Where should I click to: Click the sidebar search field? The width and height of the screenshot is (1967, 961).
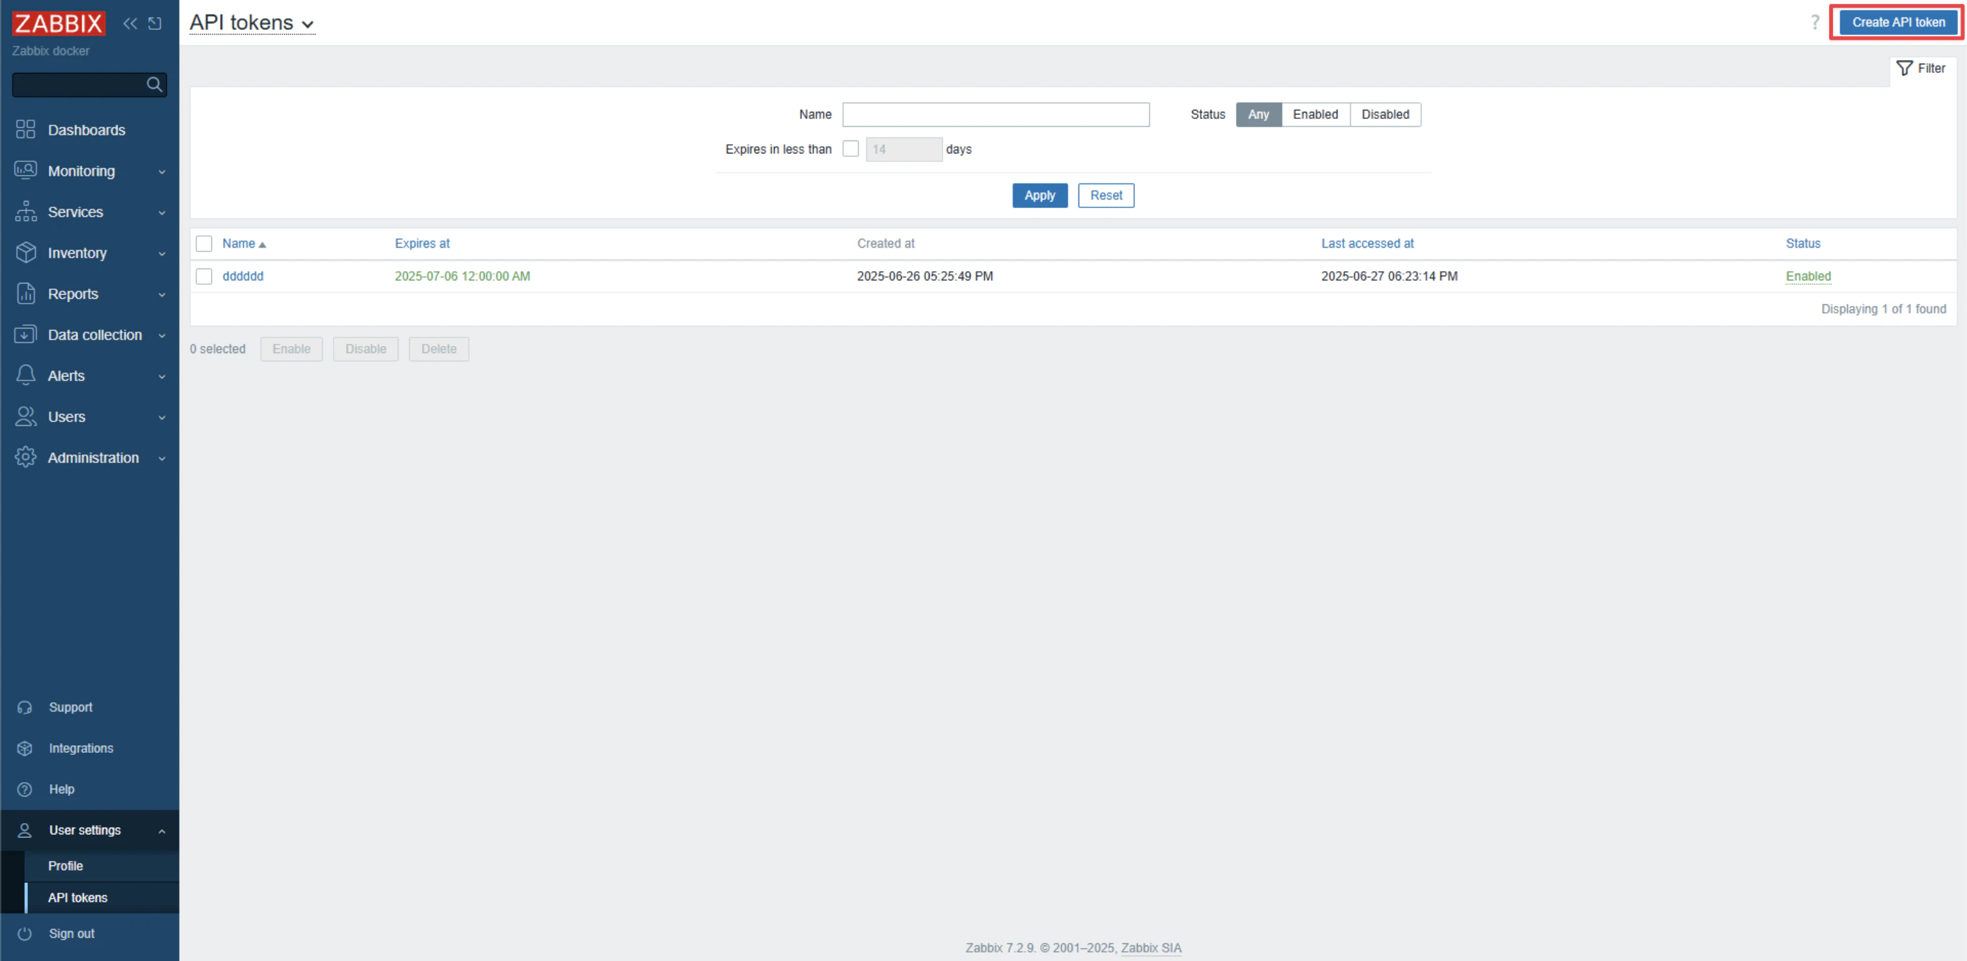[89, 85]
